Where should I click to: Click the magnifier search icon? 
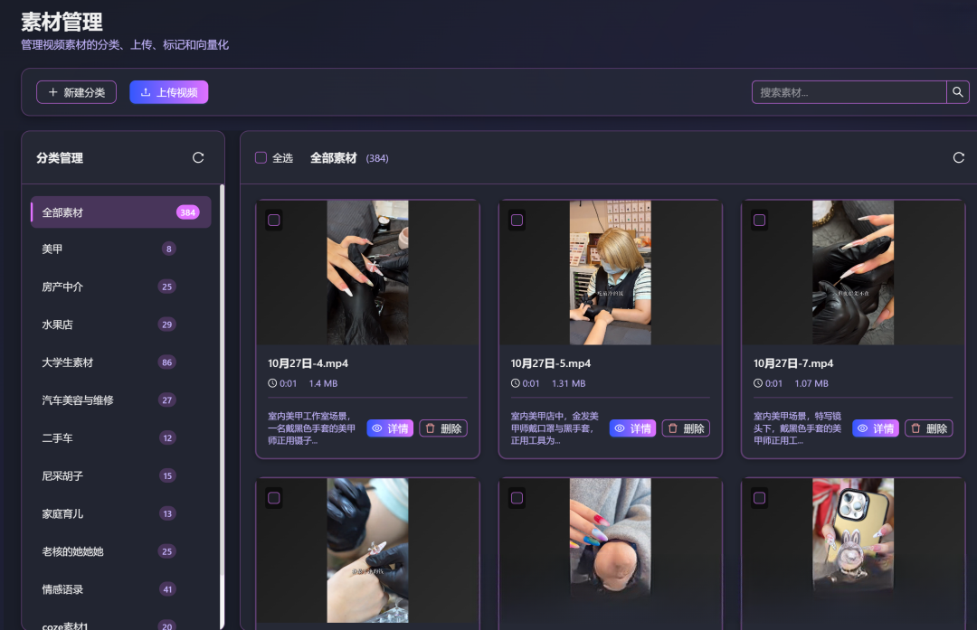tap(959, 91)
